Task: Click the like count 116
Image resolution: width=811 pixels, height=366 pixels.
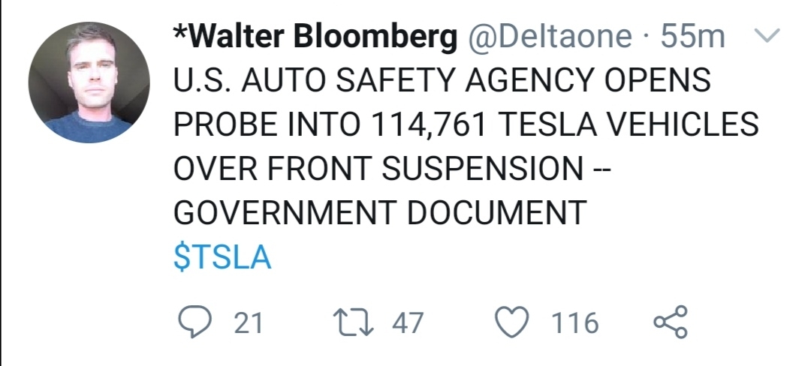Action: (x=575, y=323)
